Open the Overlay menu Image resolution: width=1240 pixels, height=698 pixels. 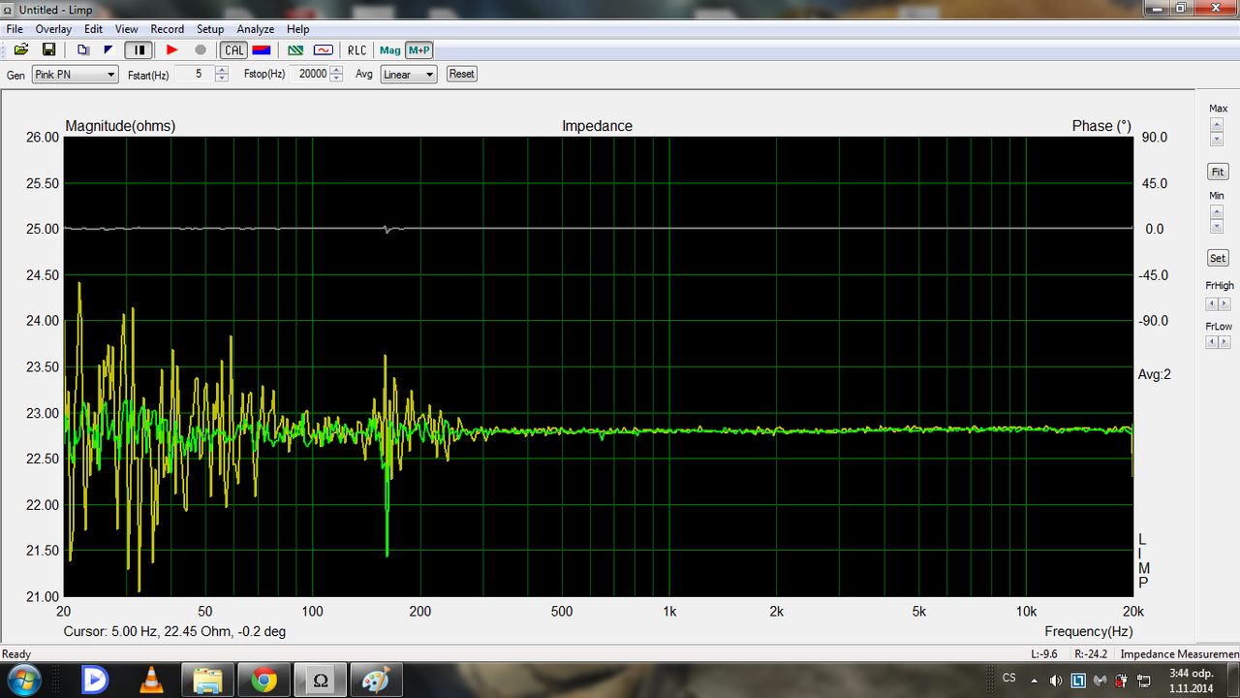tap(53, 29)
